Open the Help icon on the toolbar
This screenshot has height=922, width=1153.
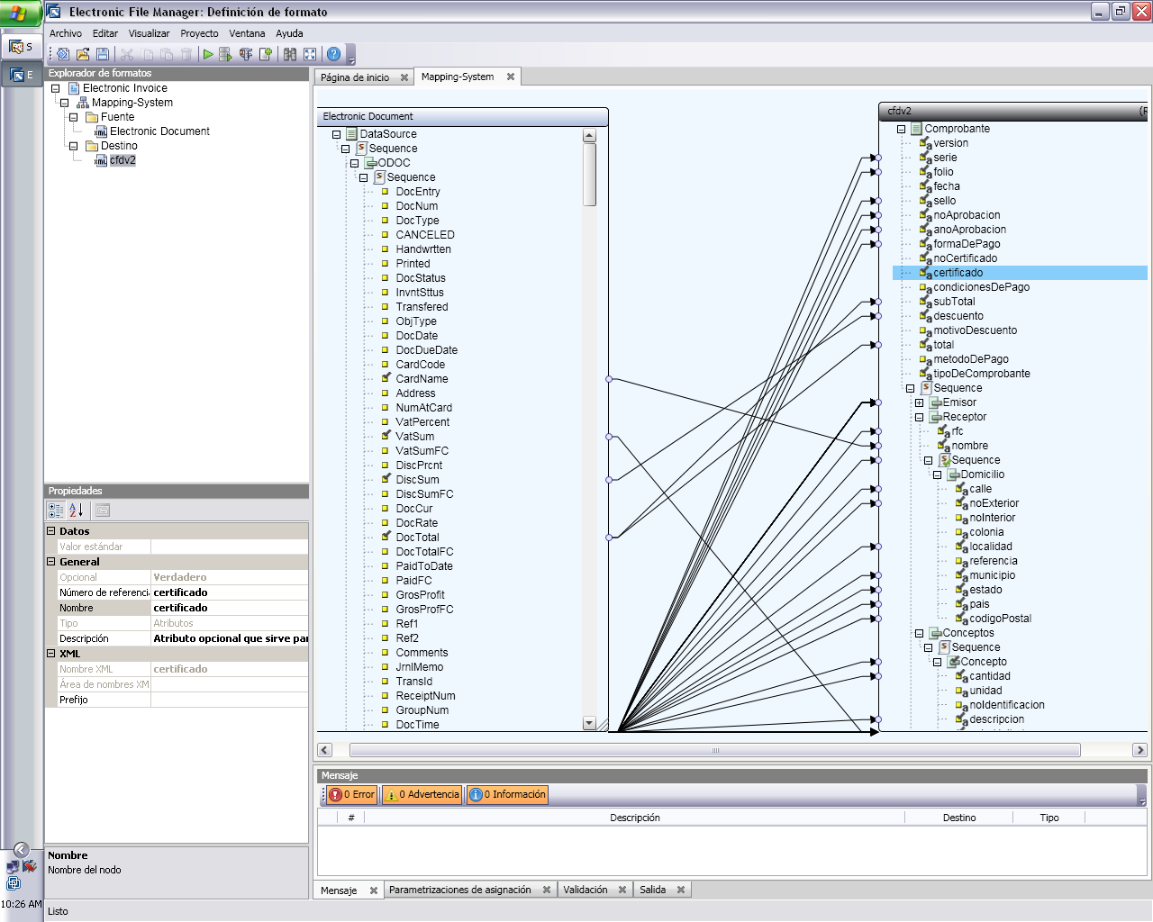[x=332, y=53]
